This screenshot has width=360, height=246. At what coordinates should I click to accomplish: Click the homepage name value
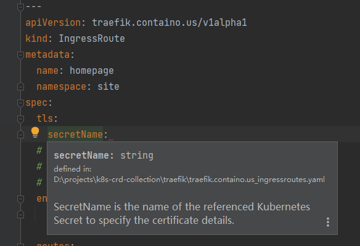point(92,71)
